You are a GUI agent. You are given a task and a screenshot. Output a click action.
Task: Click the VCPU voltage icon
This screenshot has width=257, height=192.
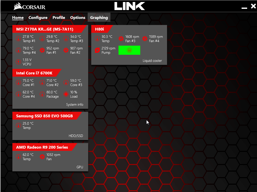(x=18, y=62)
